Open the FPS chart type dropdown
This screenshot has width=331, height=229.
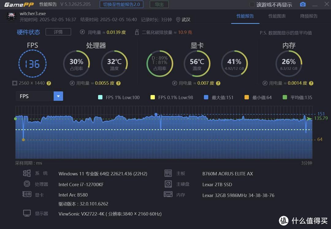coord(58,96)
